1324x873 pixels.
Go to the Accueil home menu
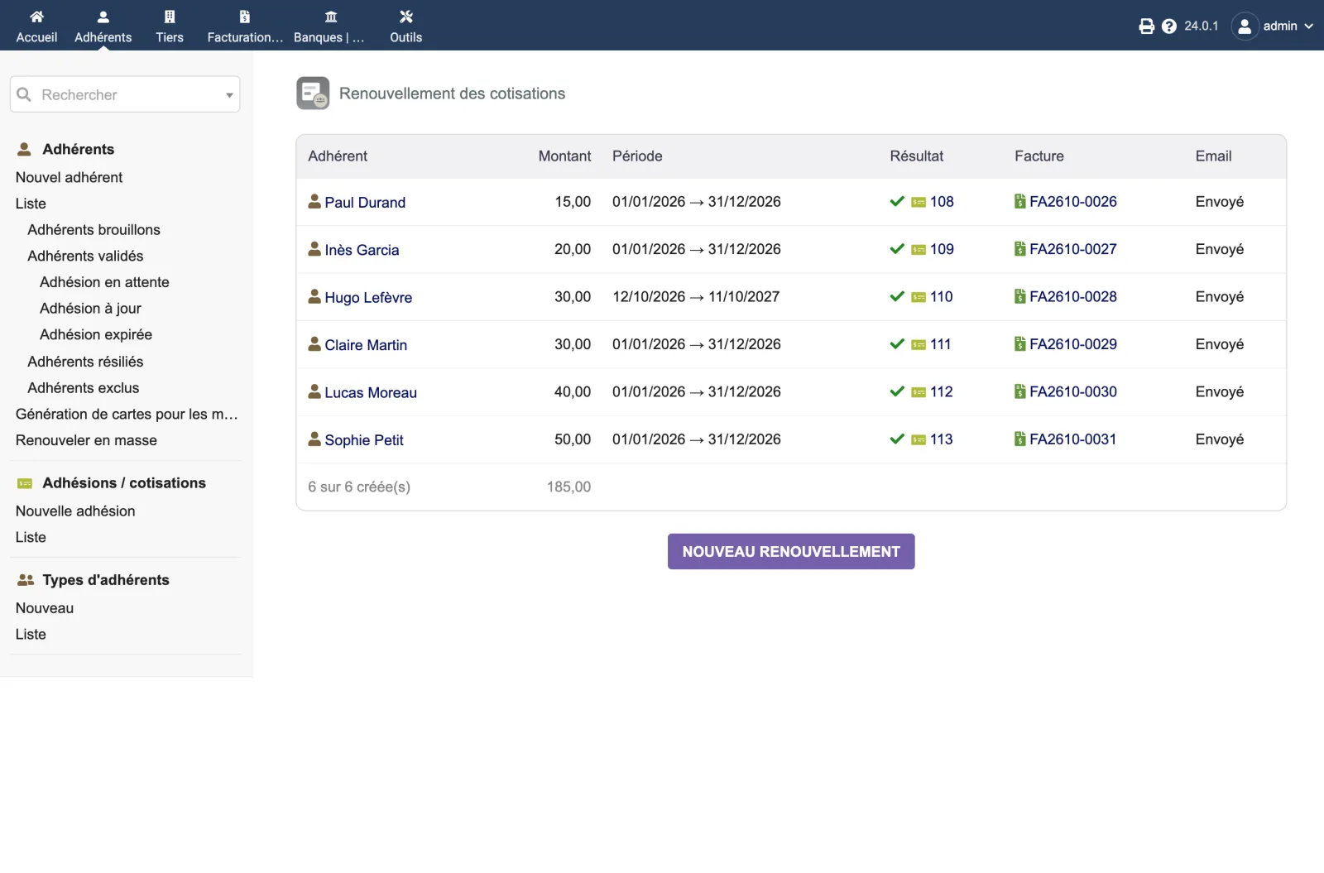pos(36,26)
